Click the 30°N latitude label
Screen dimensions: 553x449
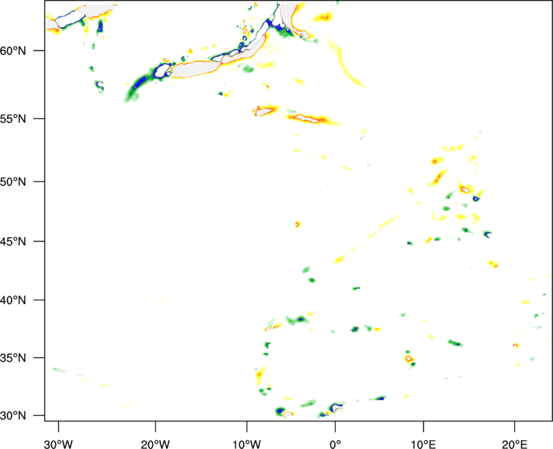point(13,416)
